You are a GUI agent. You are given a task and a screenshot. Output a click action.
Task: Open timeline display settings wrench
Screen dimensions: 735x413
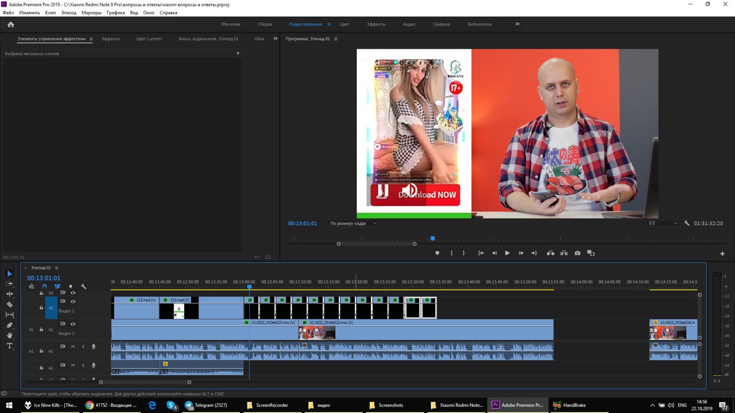click(x=83, y=286)
